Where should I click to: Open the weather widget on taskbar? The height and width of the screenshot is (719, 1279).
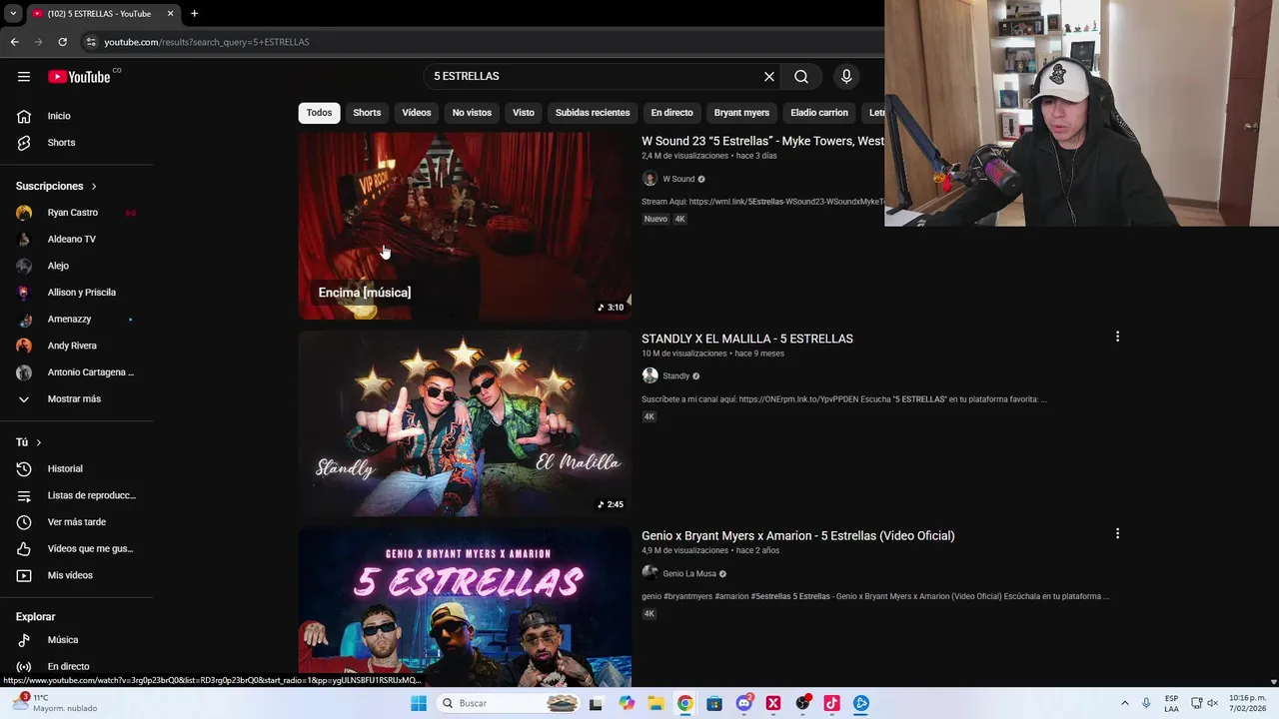[x=55, y=703]
